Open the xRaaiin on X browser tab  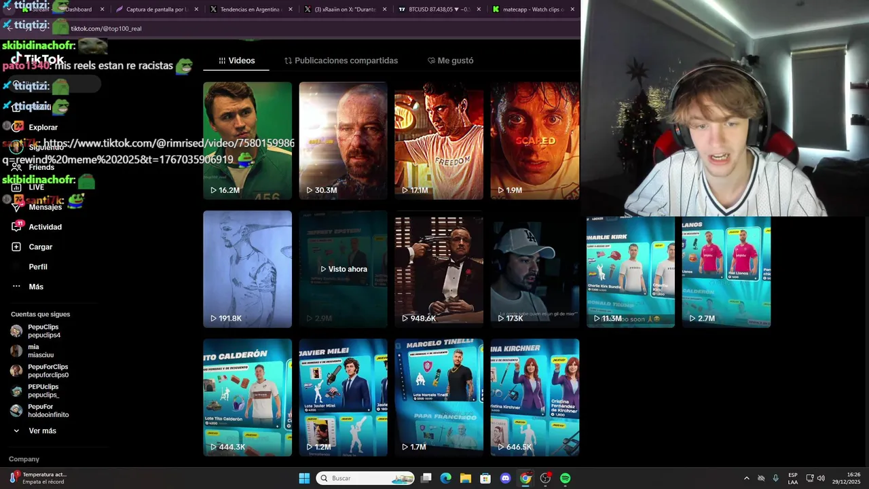pyautogui.click(x=344, y=10)
